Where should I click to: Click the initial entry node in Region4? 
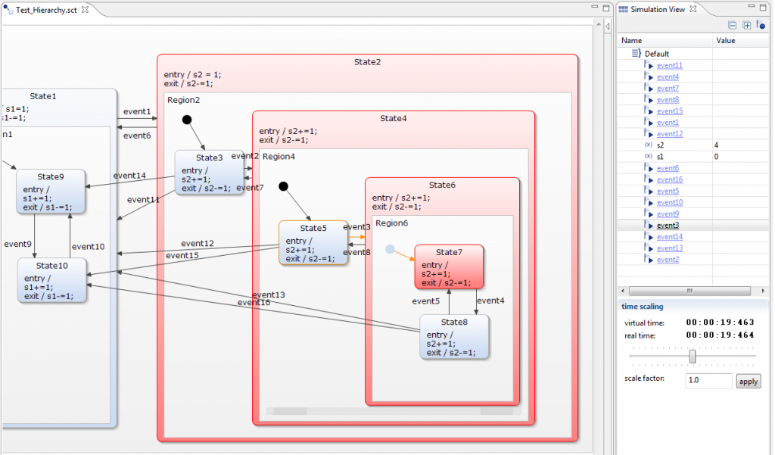point(283,186)
